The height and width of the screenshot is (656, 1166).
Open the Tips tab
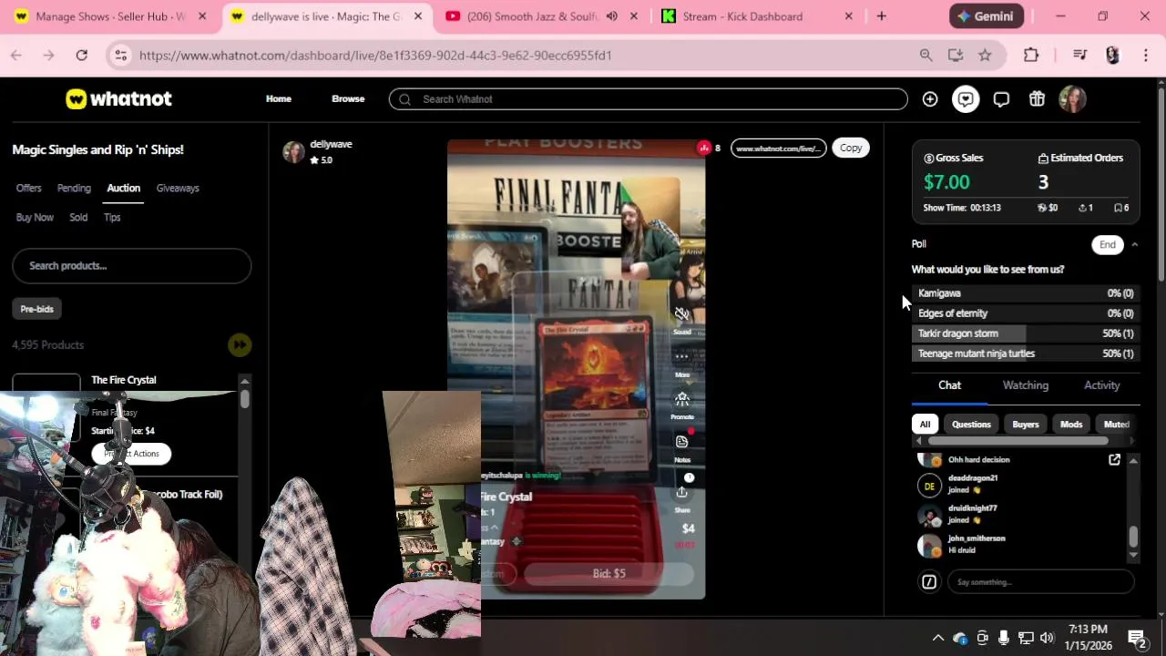112,217
